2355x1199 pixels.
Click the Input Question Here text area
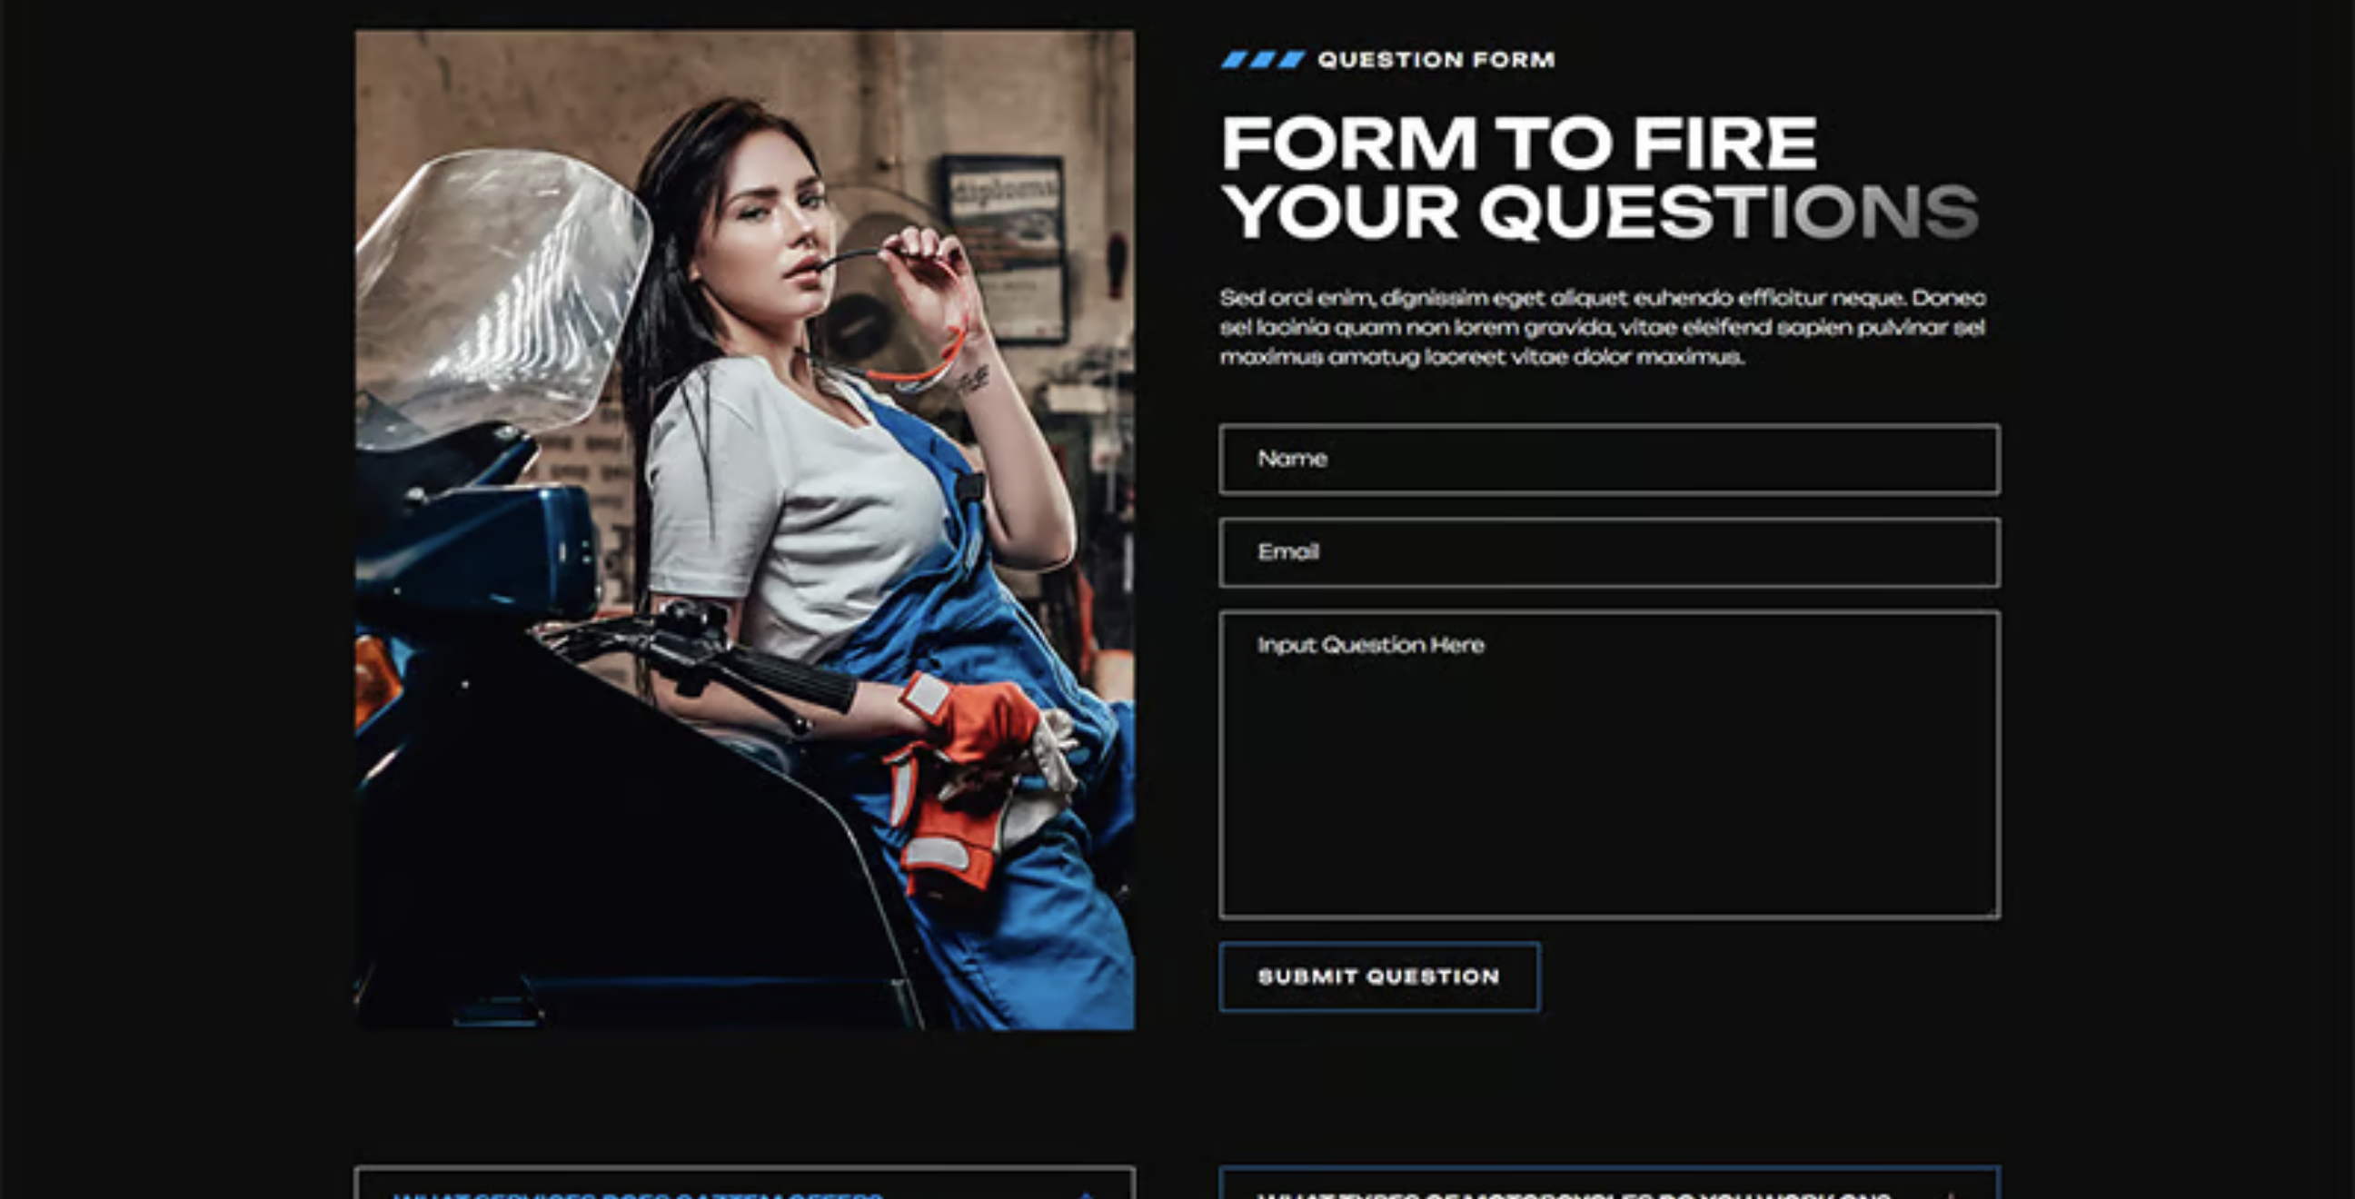pos(1609,765)
